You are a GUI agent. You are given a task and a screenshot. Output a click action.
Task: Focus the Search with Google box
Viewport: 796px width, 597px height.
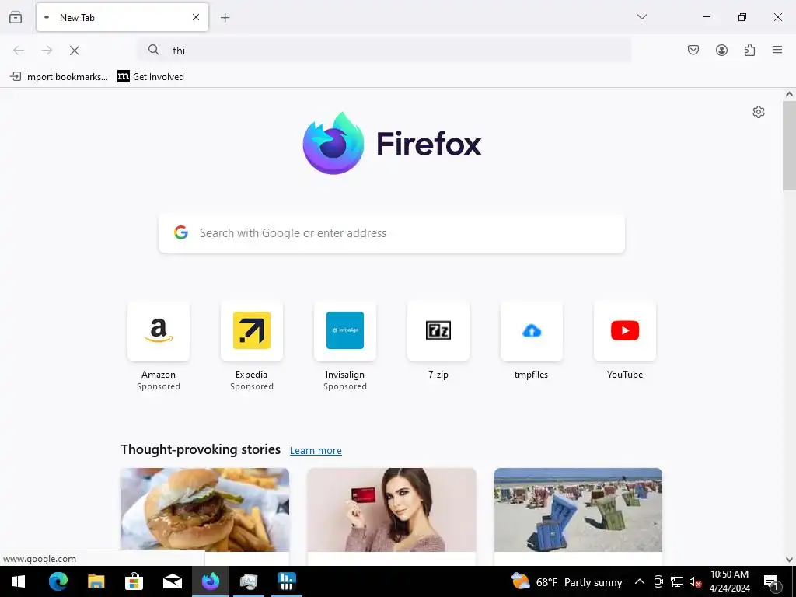pos(392,233)
